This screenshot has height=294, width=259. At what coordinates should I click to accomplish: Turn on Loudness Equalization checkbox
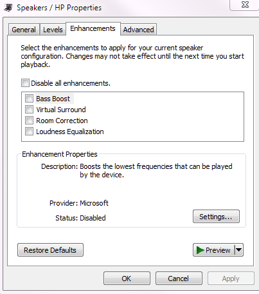pos(29,132)
